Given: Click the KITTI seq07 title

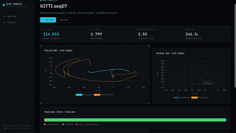Looking at the screenshot, I should [54, 6].
